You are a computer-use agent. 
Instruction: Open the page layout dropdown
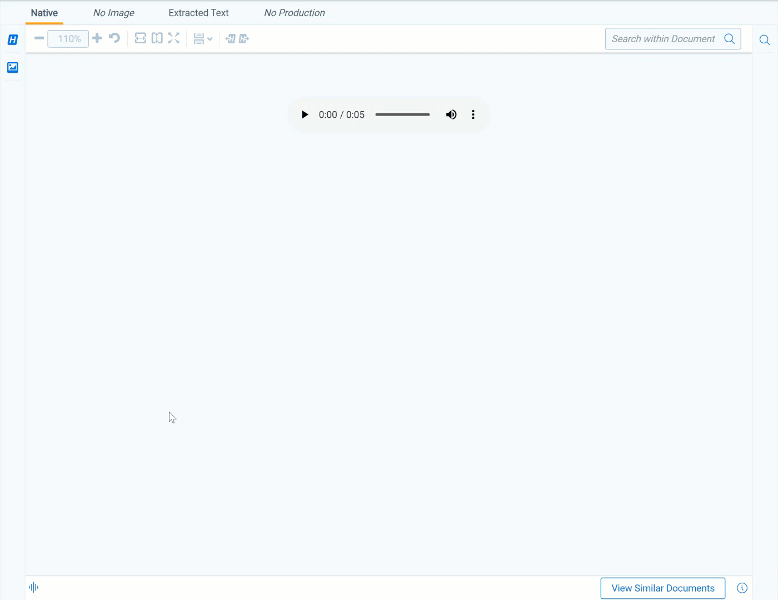(203, 39)
